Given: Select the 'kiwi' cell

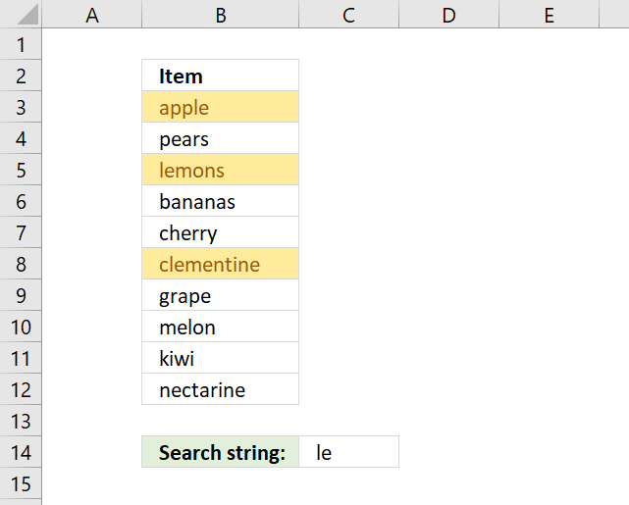Looking at the screenshot, I should point(220,358).
